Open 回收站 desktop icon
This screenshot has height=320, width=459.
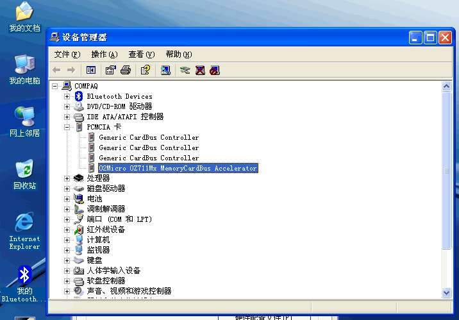(x=24, y=174)
